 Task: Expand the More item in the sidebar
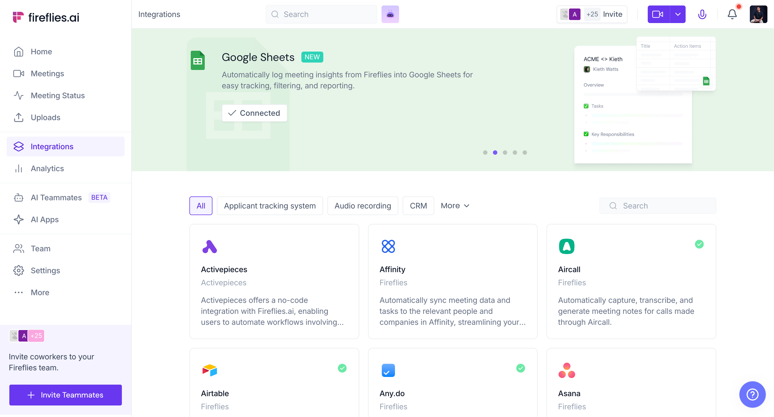(40, 292)
